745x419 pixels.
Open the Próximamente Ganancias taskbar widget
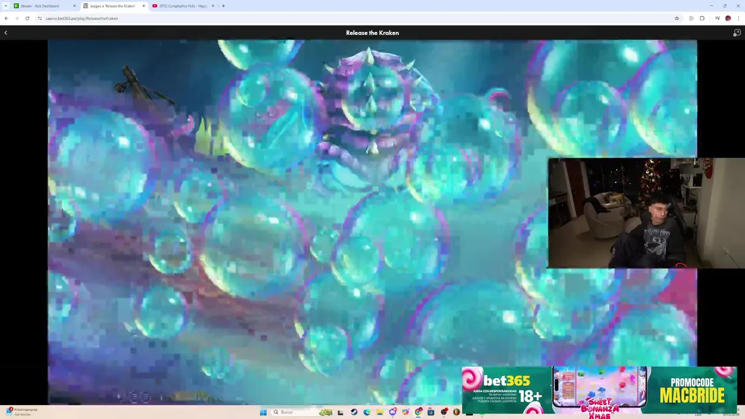point(23,412)
